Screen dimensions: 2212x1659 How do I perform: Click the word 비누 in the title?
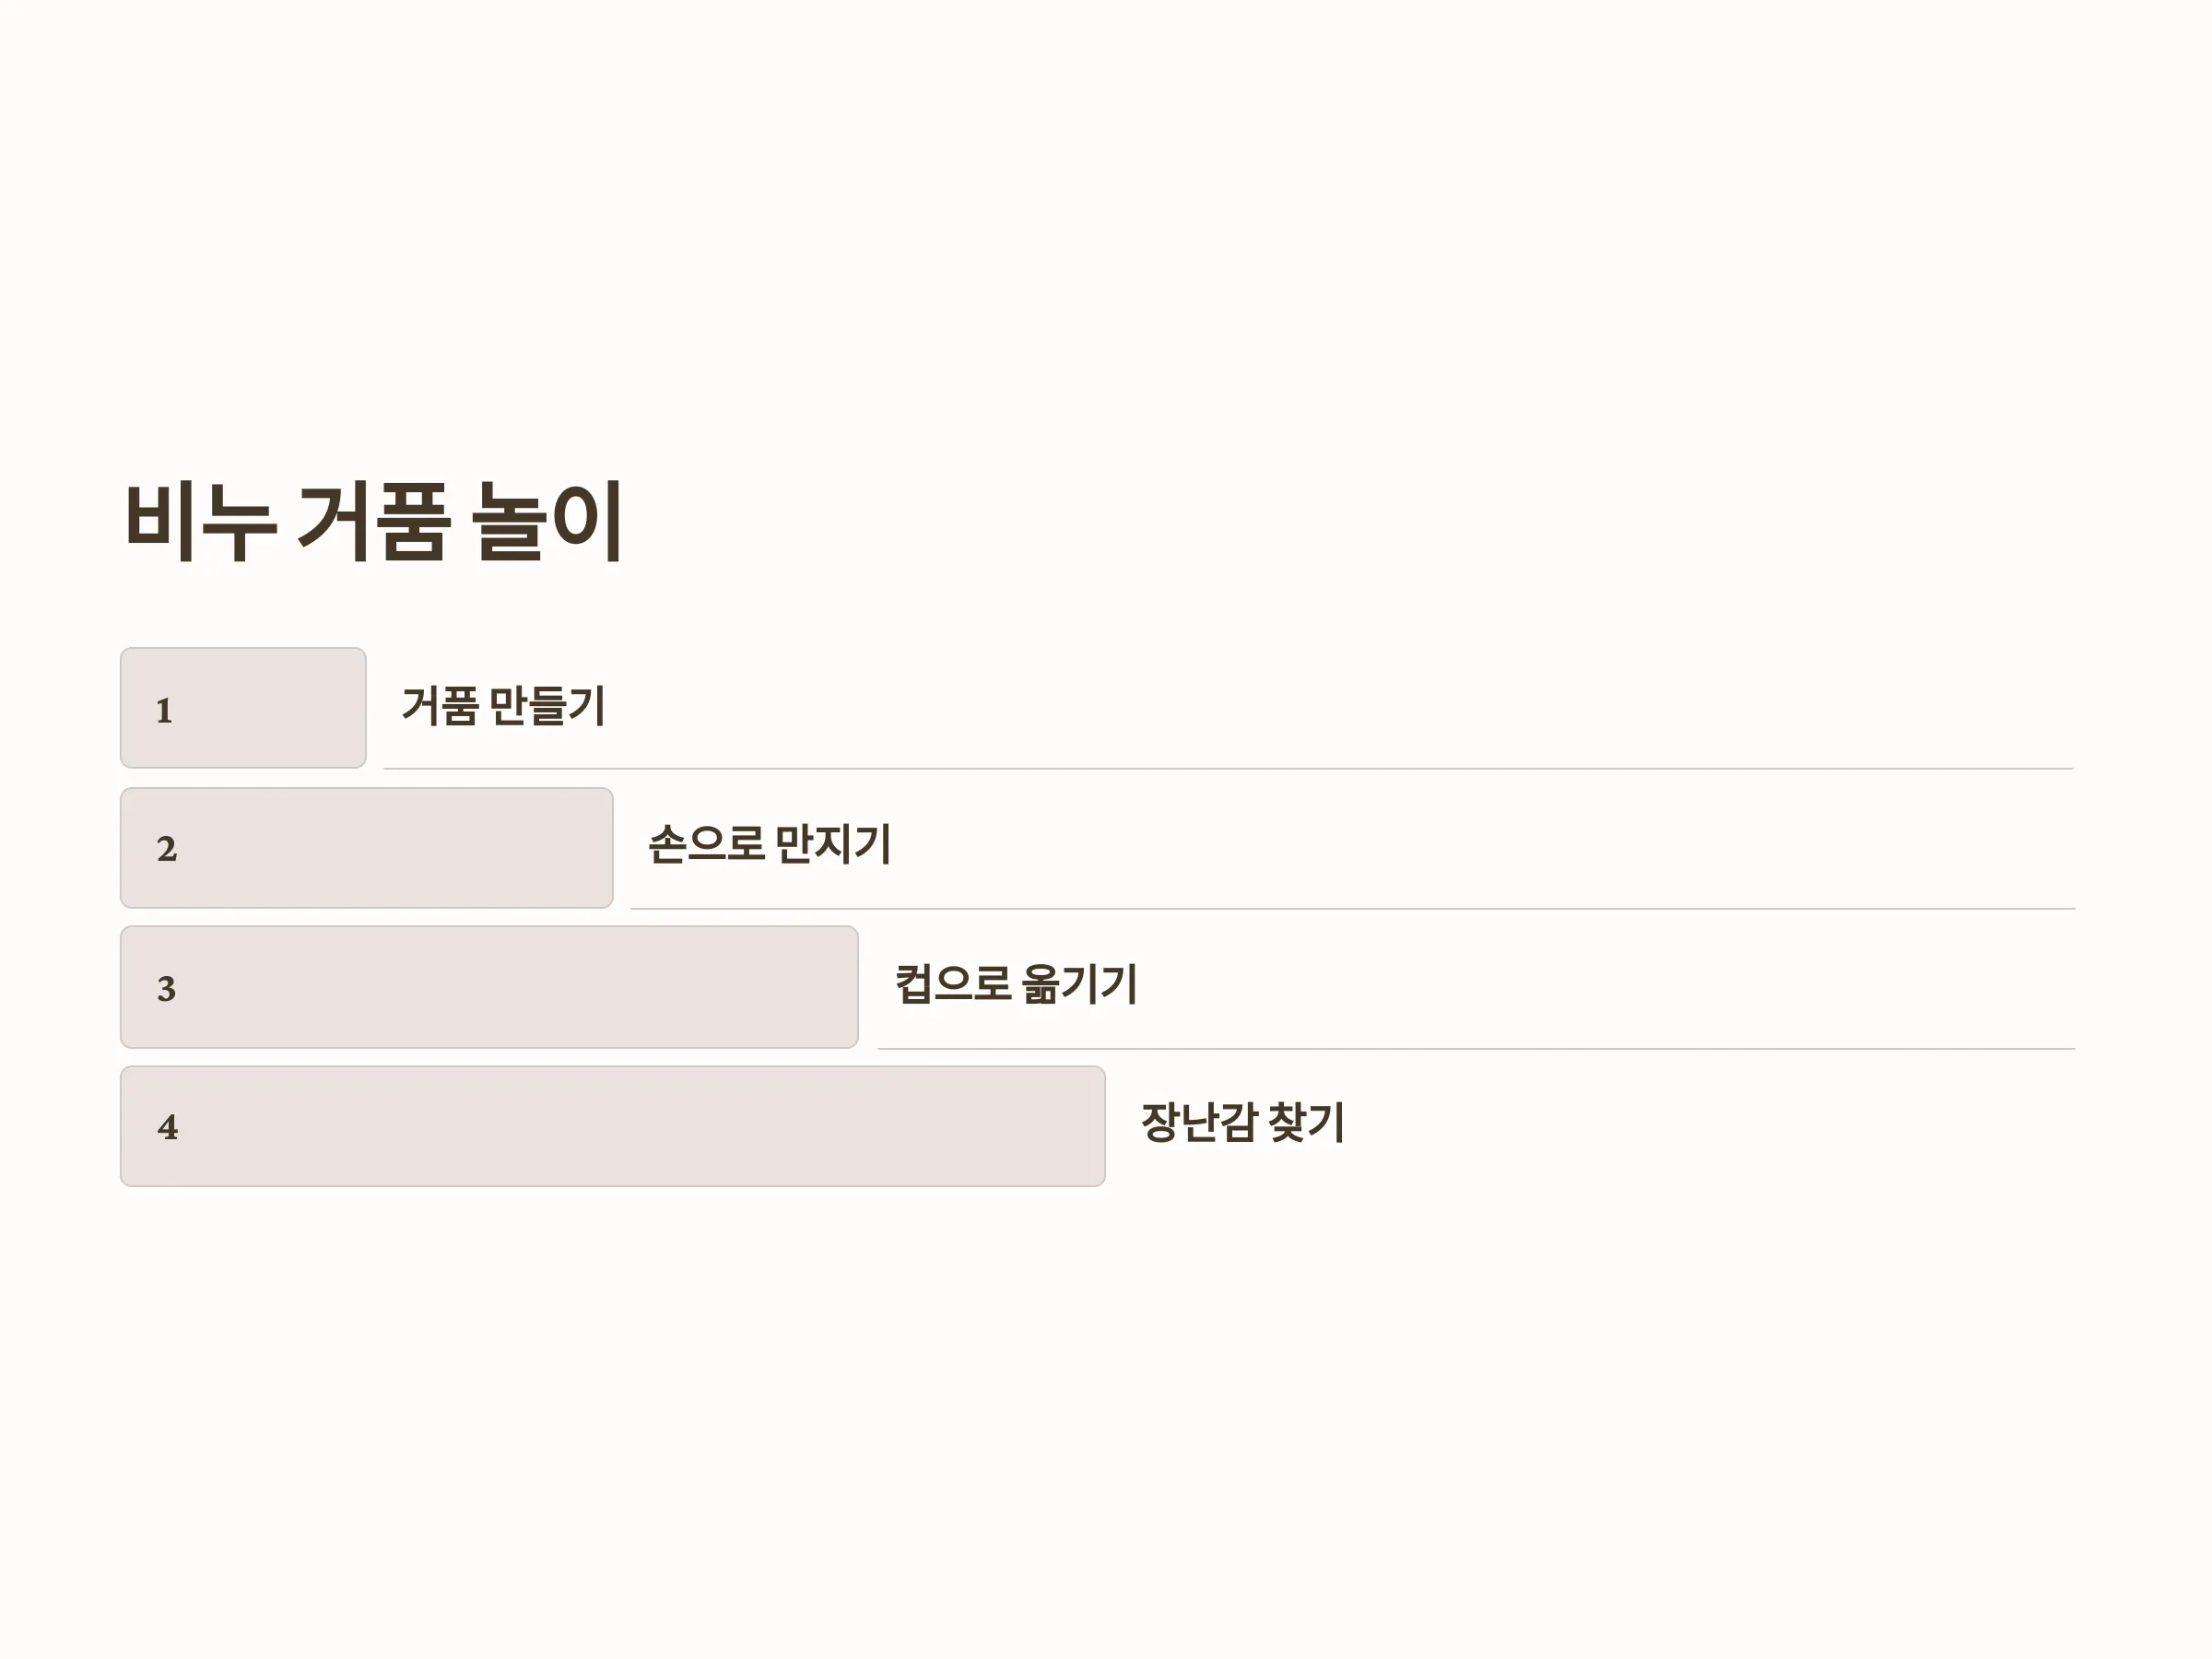[200, 521]
